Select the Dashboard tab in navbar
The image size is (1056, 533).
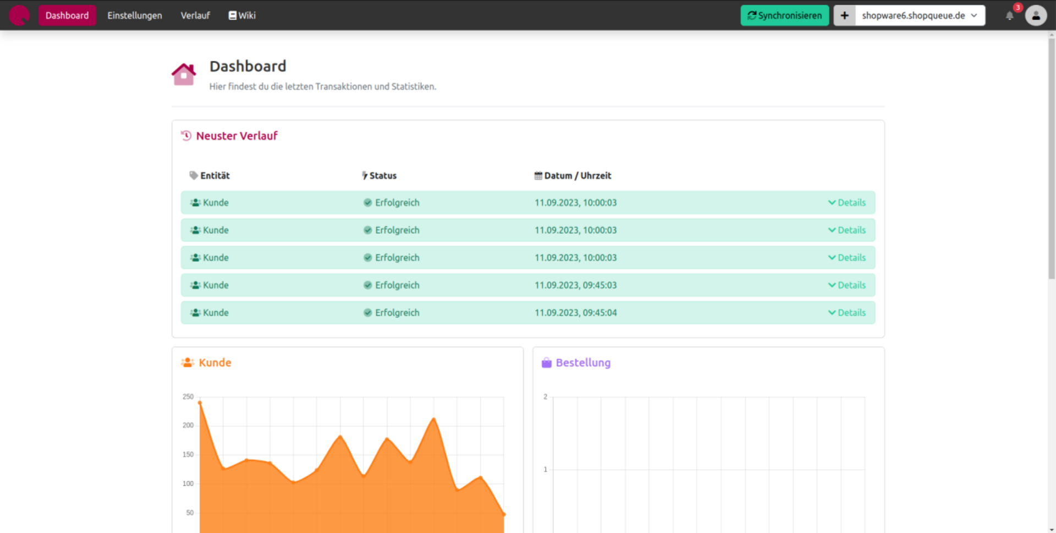(67, 15)
